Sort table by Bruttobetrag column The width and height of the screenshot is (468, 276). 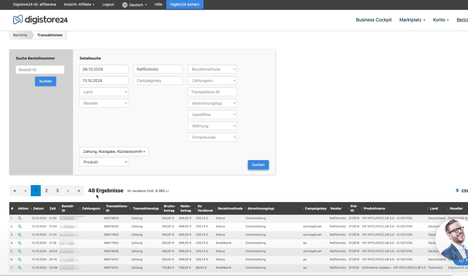[x=169, y=209]
